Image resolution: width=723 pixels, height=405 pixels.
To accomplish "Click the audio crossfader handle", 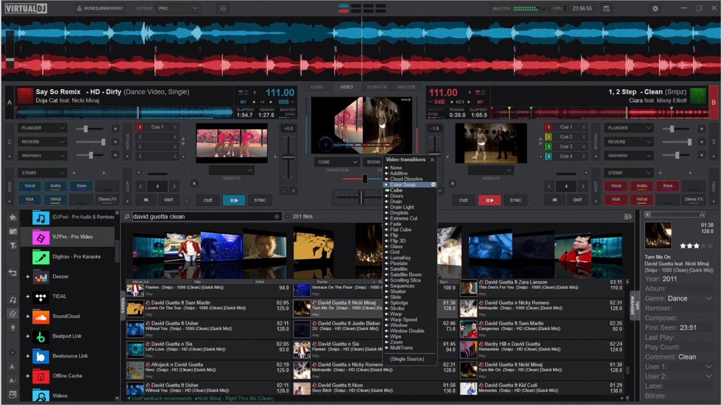I will point(361,197).
